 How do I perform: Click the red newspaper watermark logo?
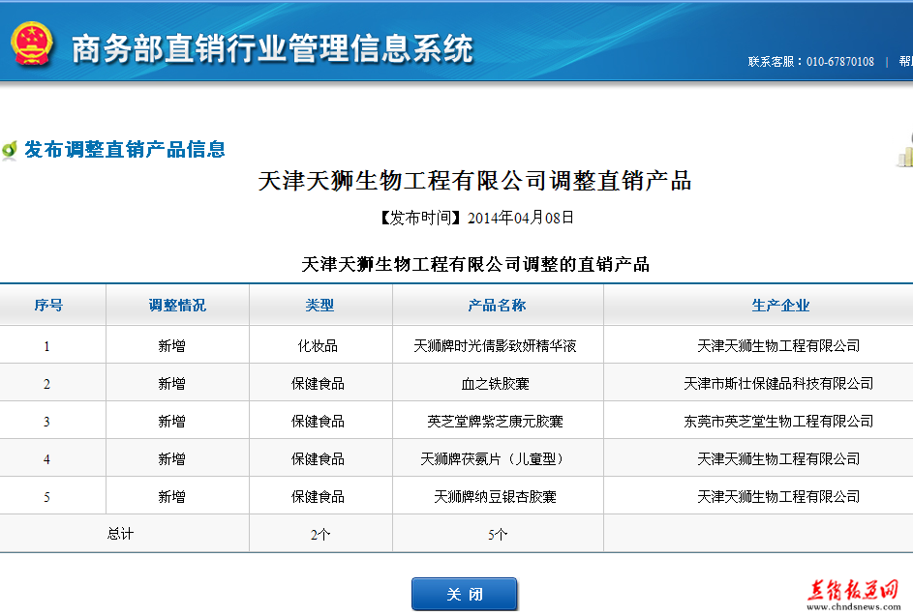[x=853, y=589]
